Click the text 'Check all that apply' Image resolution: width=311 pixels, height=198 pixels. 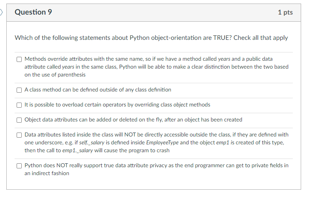tap(261, 37)
